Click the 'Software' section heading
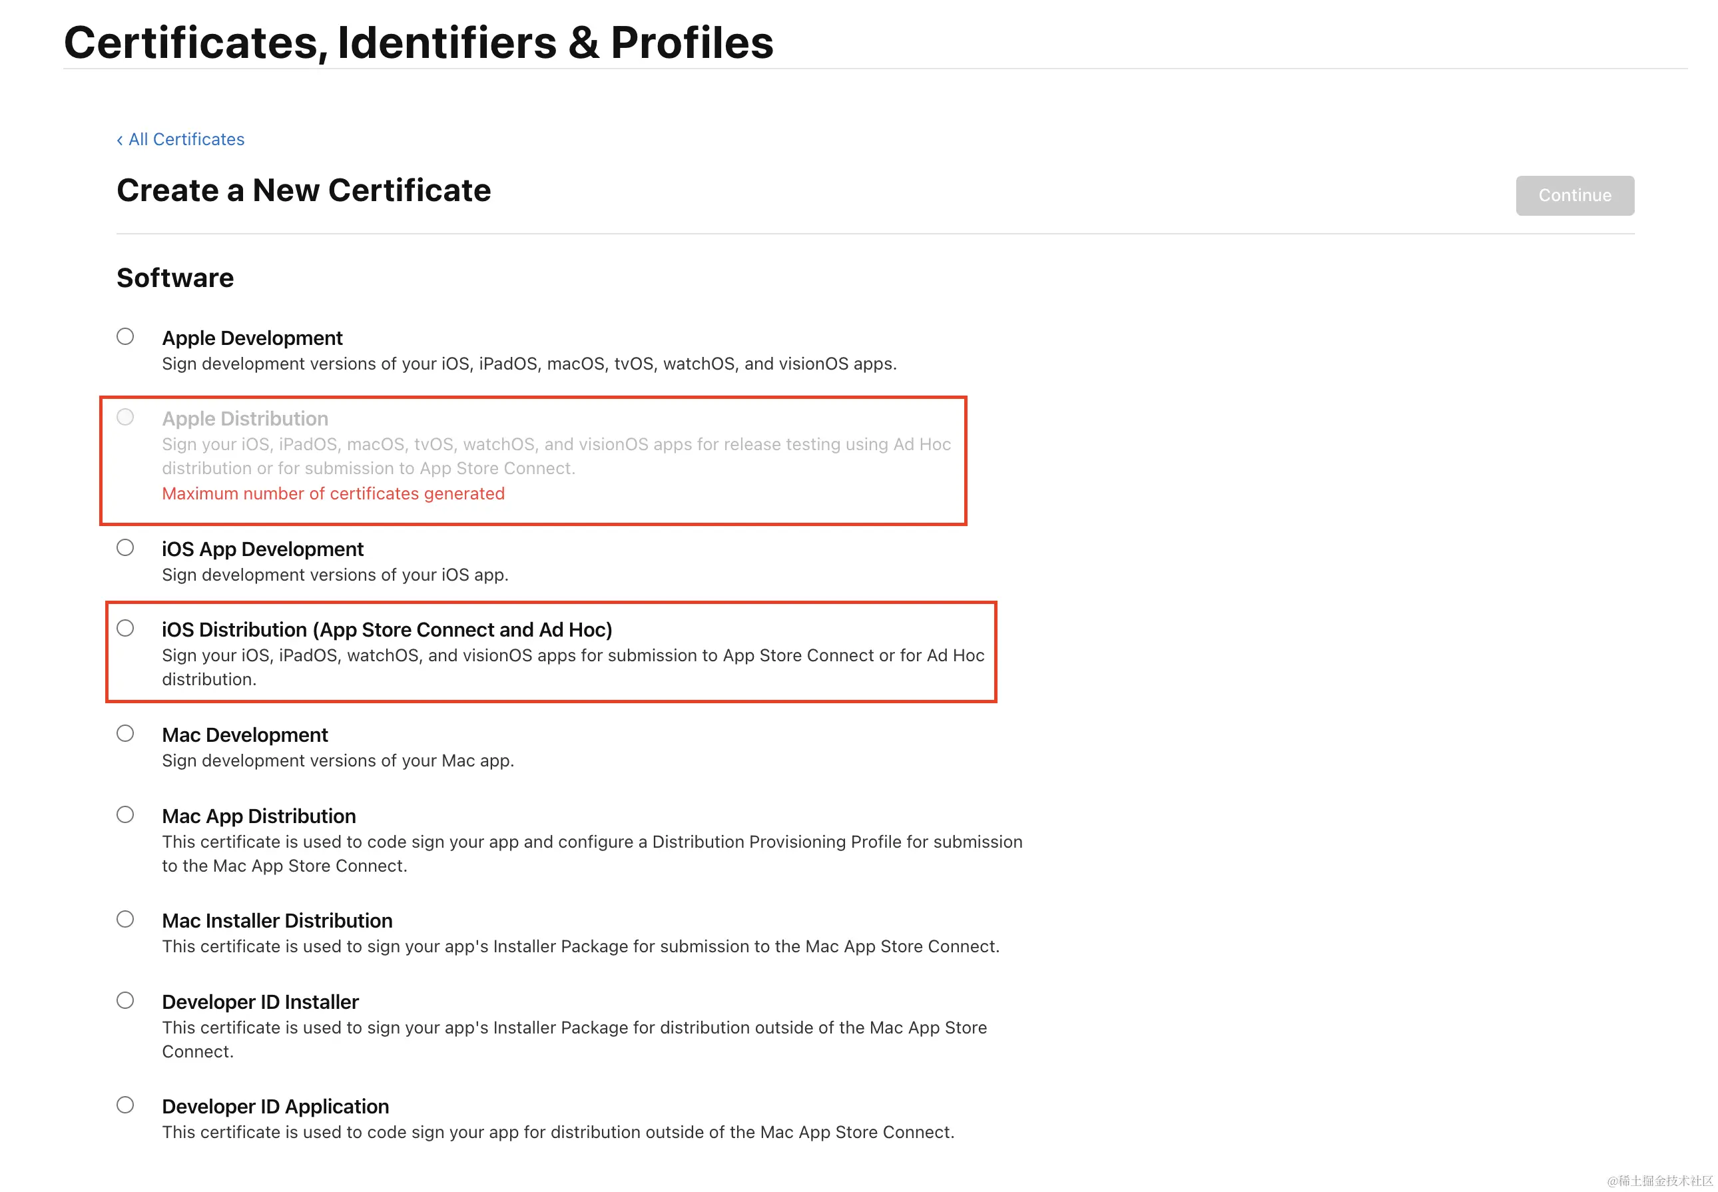Screen dimensions: 1718x1192 coord(175,278)
